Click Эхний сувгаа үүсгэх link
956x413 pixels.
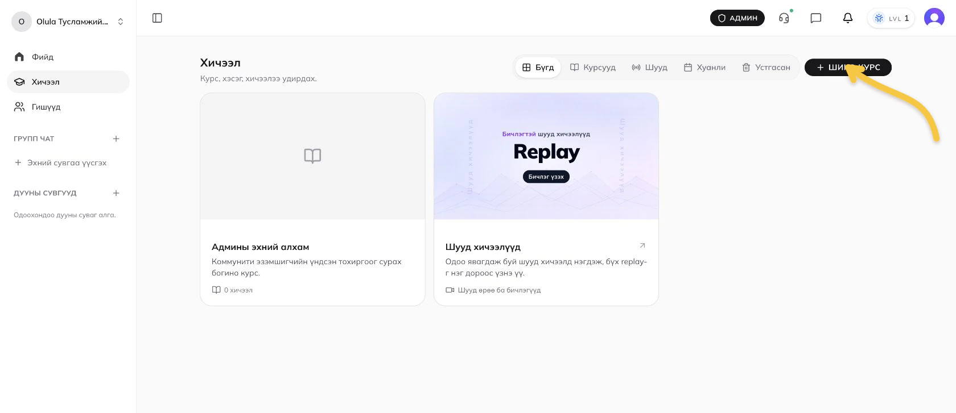pos(61,163)
